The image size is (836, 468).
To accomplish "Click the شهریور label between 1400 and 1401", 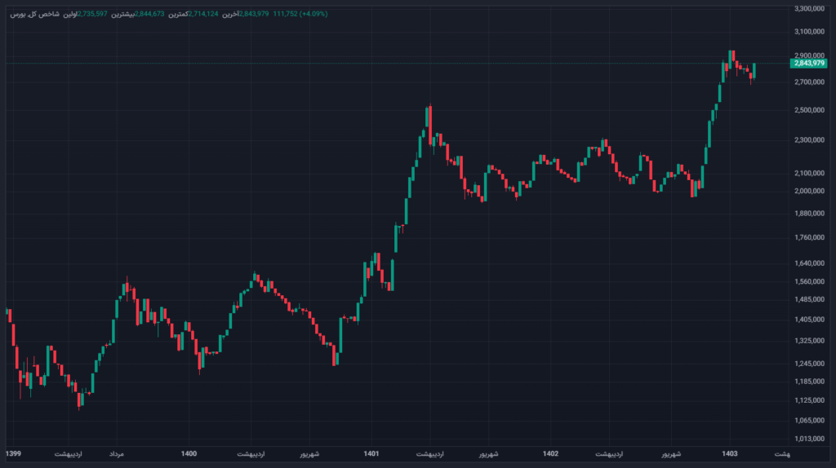I will tap(309, 454).
